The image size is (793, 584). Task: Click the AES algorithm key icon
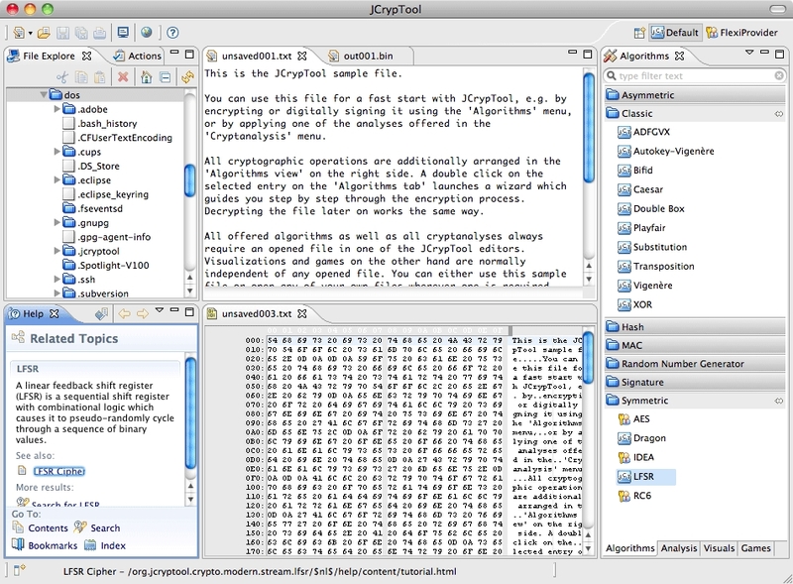point(624,419)
